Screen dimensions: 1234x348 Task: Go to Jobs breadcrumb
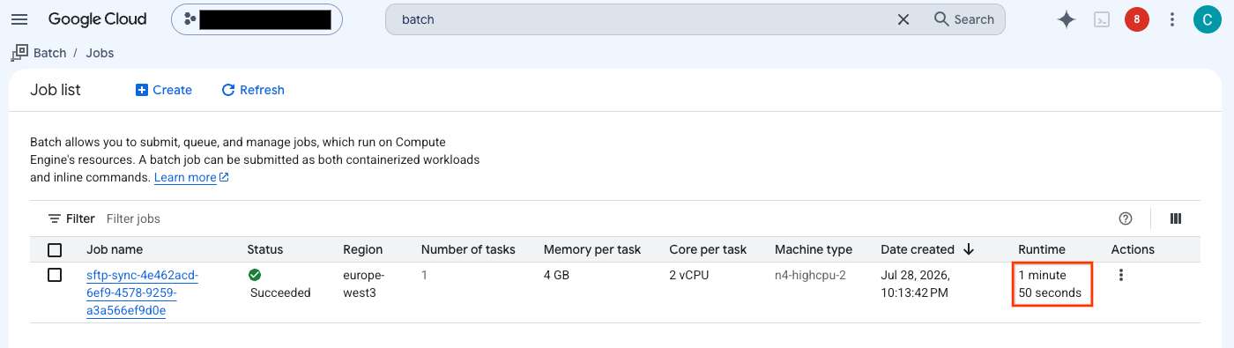coord(100,53)
